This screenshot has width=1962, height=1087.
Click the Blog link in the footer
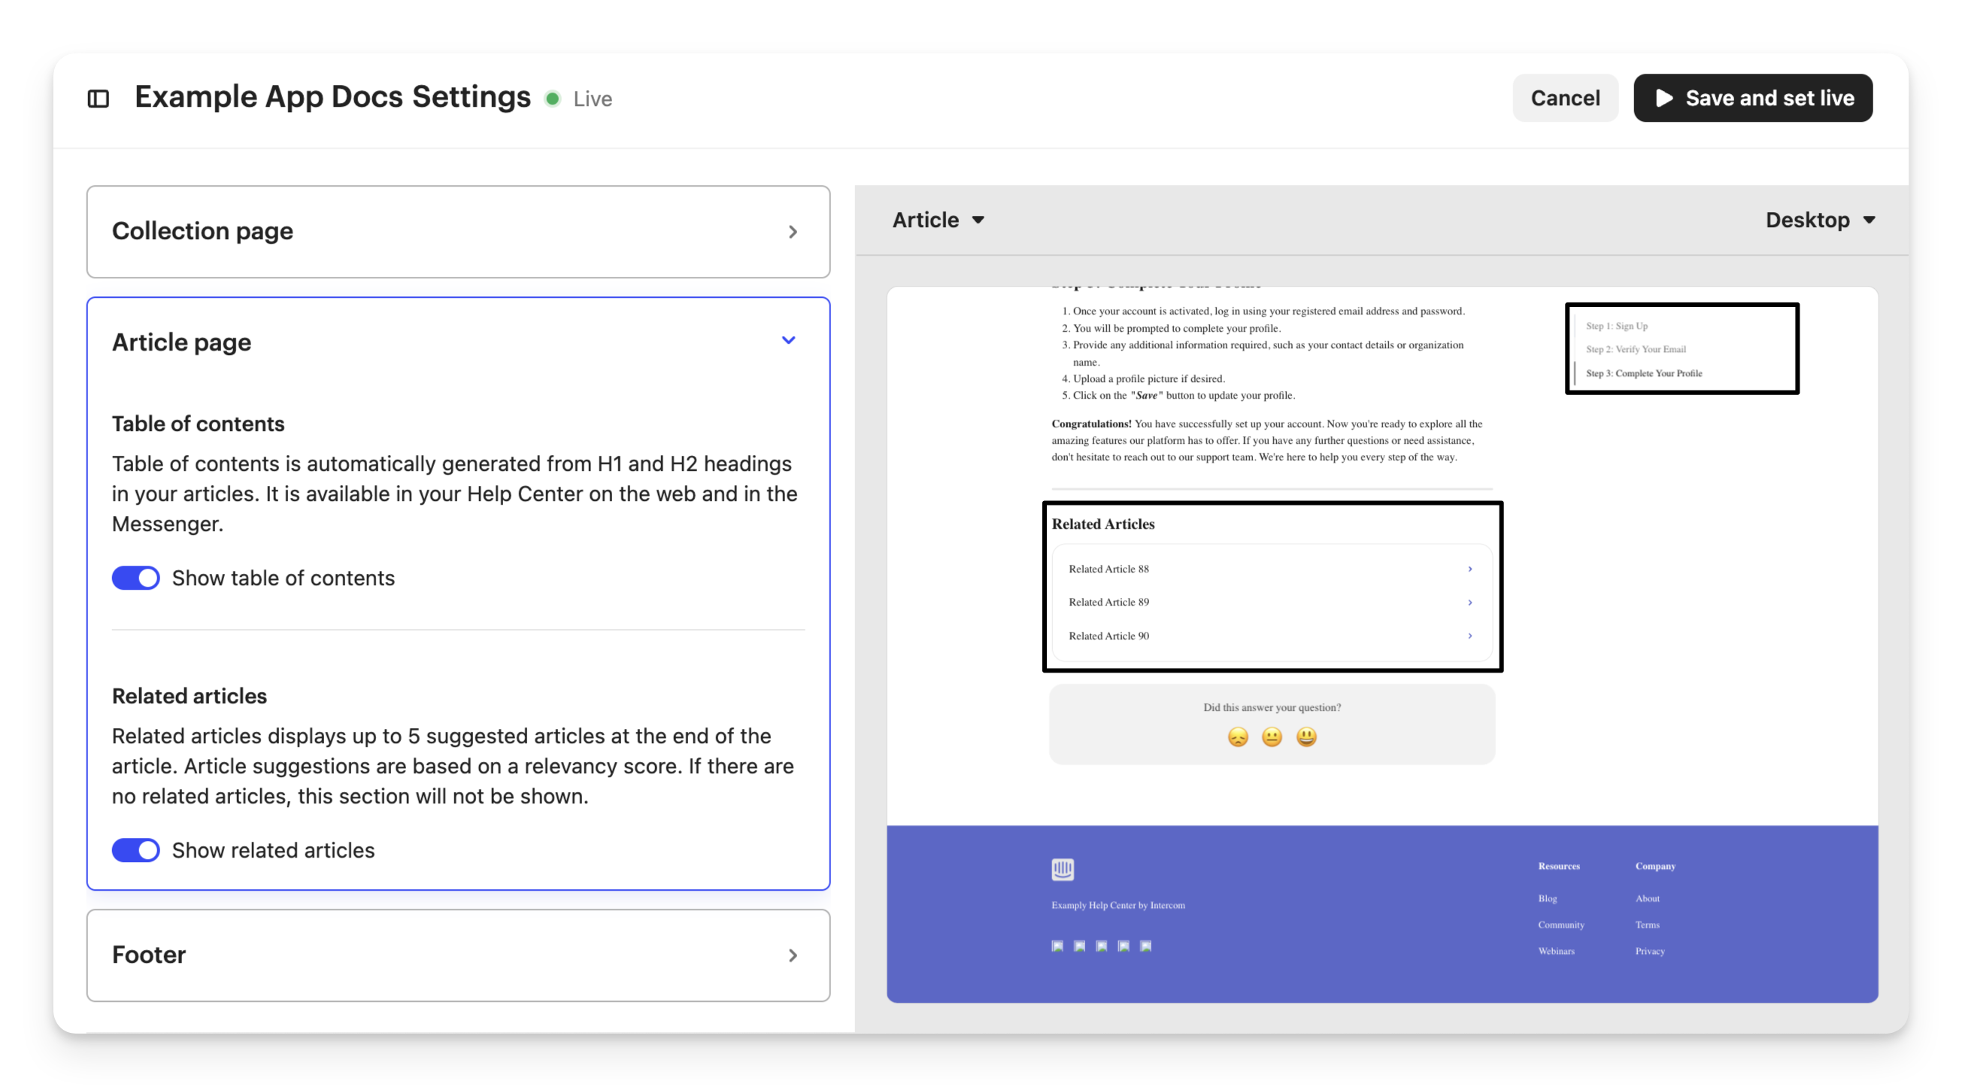pyautogui.click(x=1547, y=899)
